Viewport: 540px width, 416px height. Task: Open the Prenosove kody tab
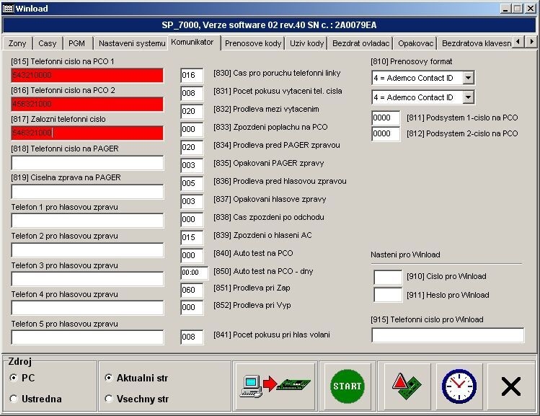[253, 43]
